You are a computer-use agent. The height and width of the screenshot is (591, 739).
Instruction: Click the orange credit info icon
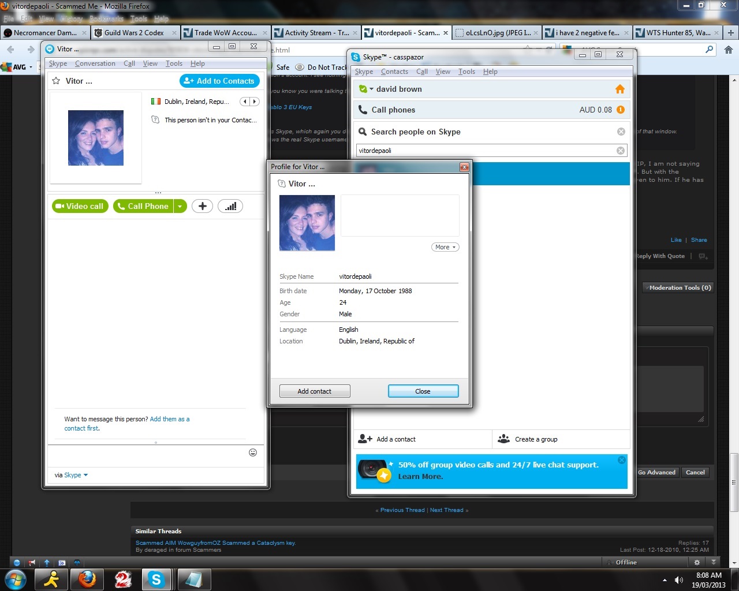click(621, 110)
